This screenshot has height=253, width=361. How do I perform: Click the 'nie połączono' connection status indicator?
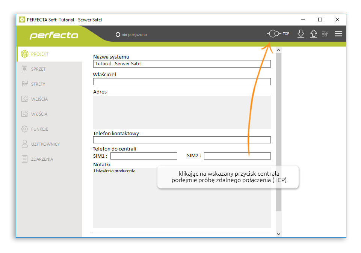tap(131, 35)
